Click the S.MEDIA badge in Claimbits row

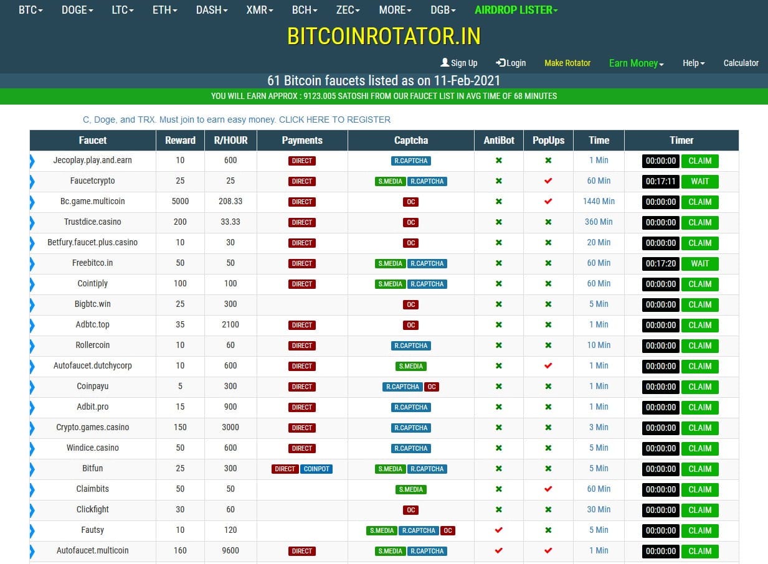(x=411, y=489)
